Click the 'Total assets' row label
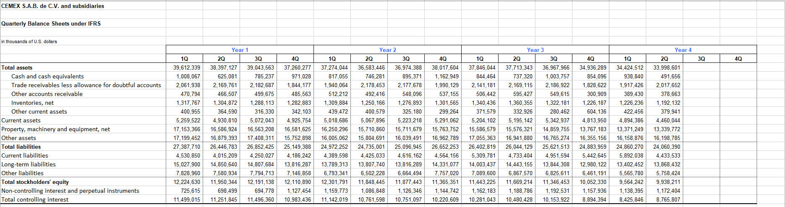The width and height of the screenshot is (786, 207). [x=17, y=67]
